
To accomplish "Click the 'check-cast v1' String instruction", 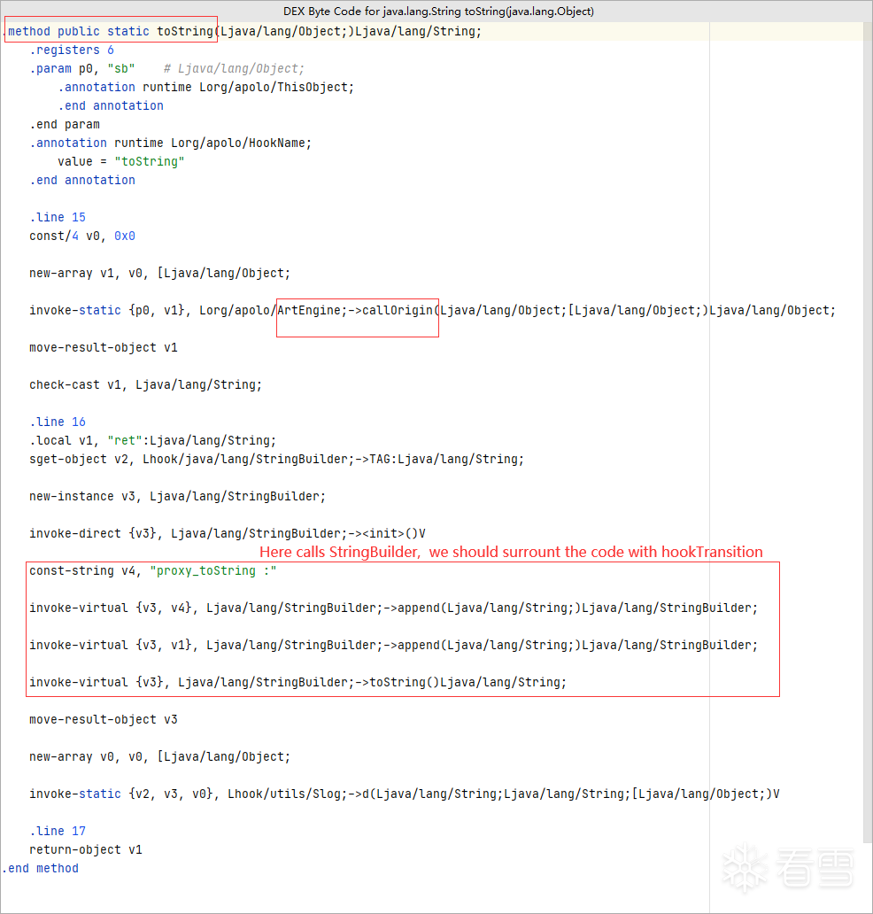I will point(146,384).
